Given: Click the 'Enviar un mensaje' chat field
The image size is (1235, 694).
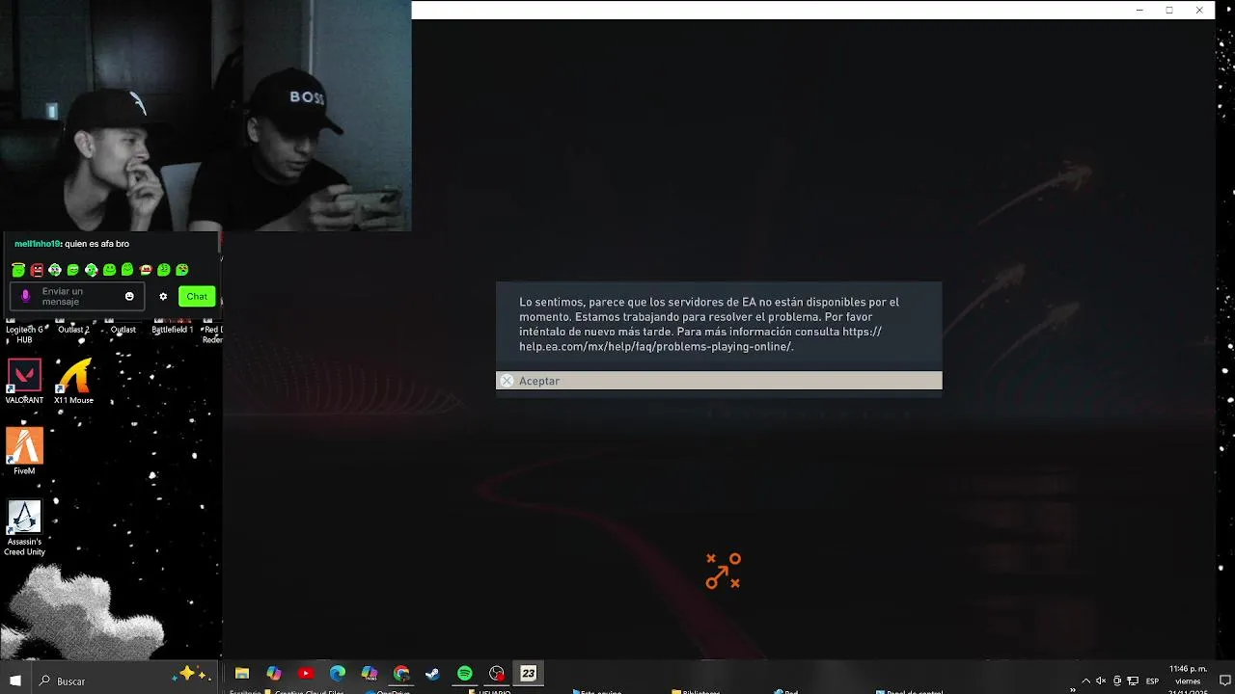Looking at the screenshot, I should (77, 297).
